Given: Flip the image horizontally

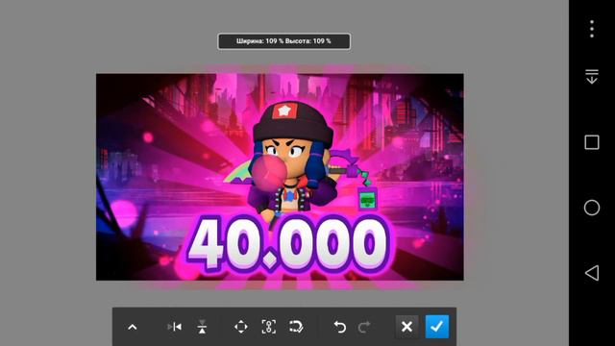Looking at the screenshot, I should [x=175, y=327].
